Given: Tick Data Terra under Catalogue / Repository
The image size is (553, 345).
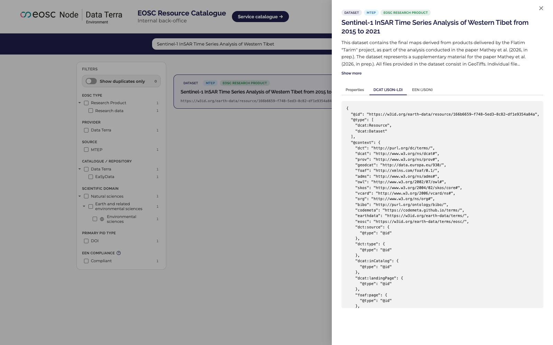Looking at the screenshot, I should [86, 169].
